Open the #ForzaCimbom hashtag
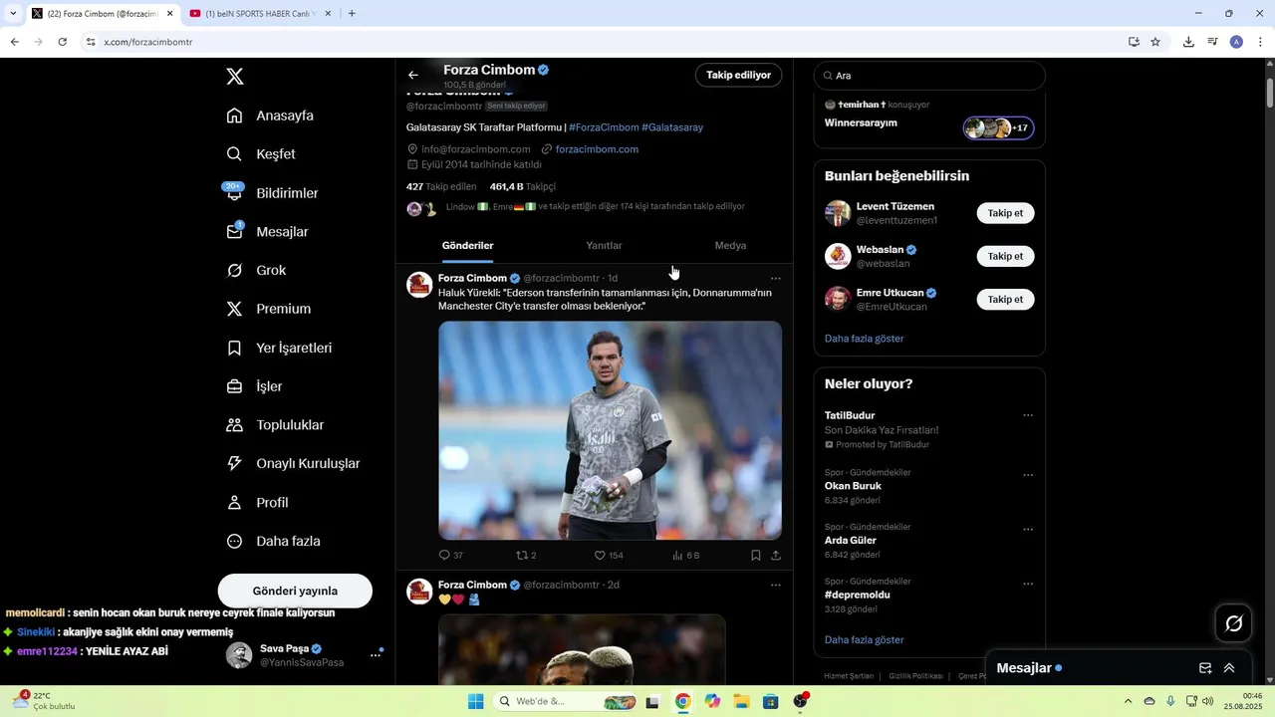The width and height of the screenshot is (1275, 717). (604, 127)
